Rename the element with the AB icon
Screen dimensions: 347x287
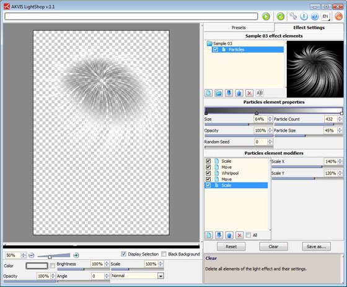(260, 93)
